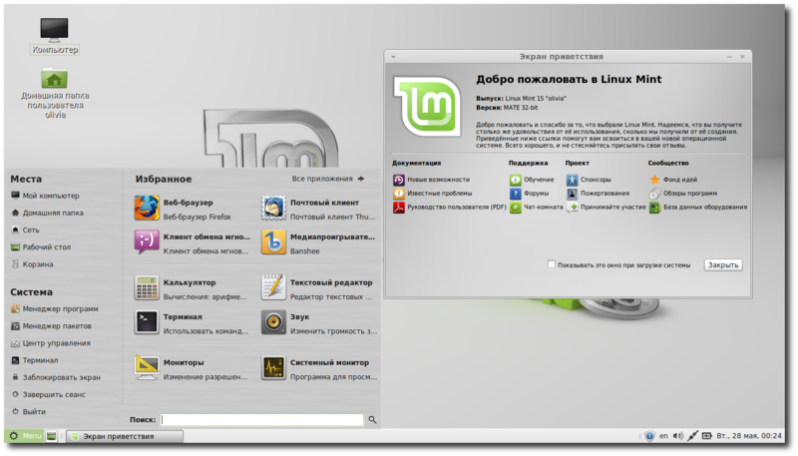Click the Menu button on the panel
Viewport: 798px width, 456px height.
click(24, 436)
